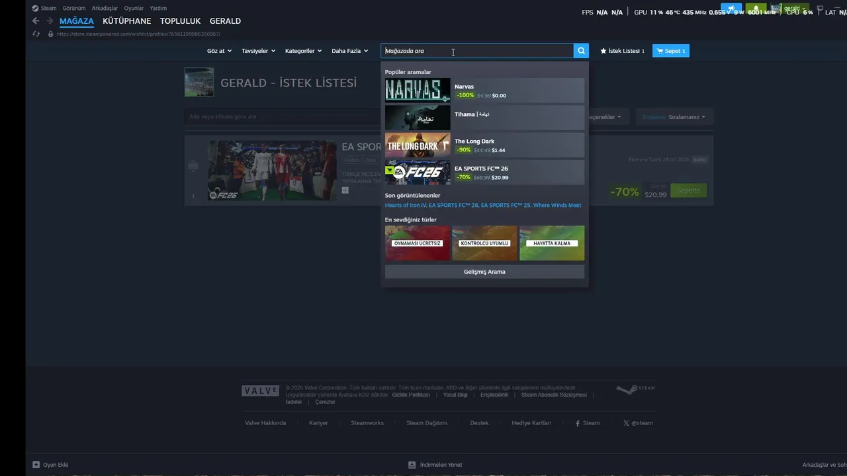Focus the Mağazada ara search field
The width and height of the screenshot is (847, 476).
pyautogui.click(x=477, y=51)
